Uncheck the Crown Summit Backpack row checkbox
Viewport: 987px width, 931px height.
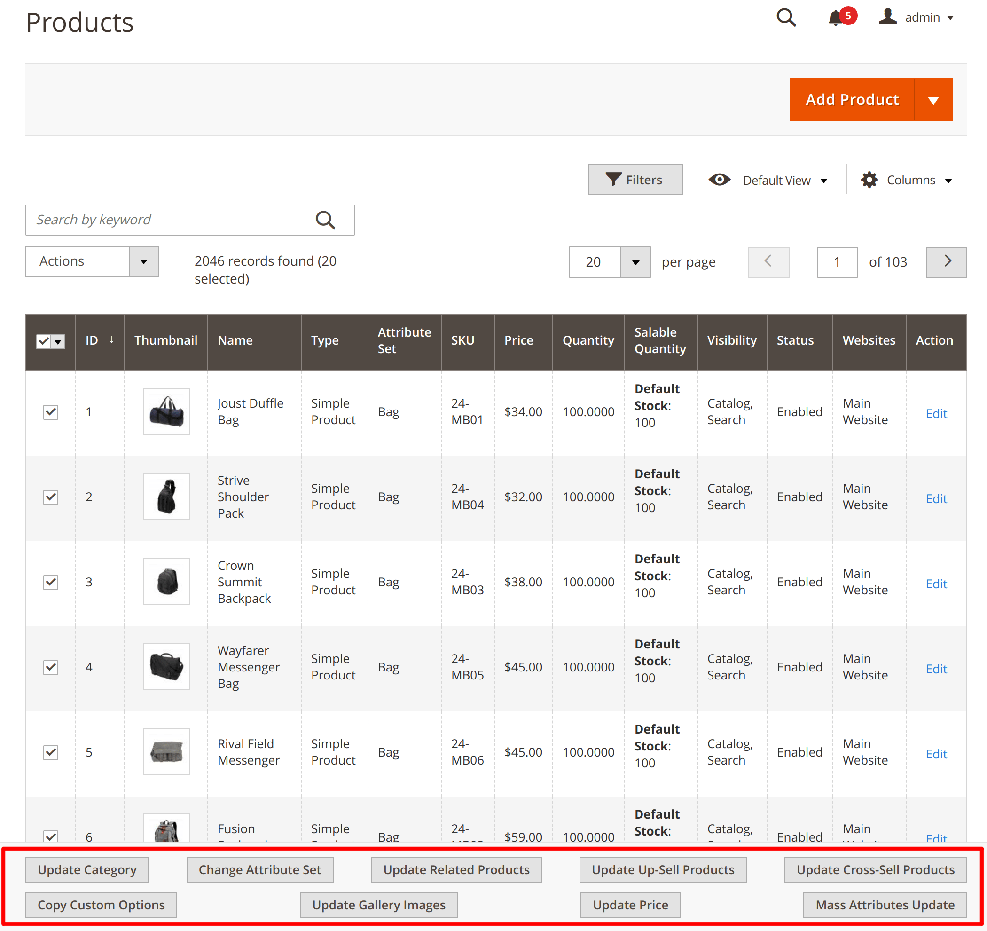pos(51,582)
